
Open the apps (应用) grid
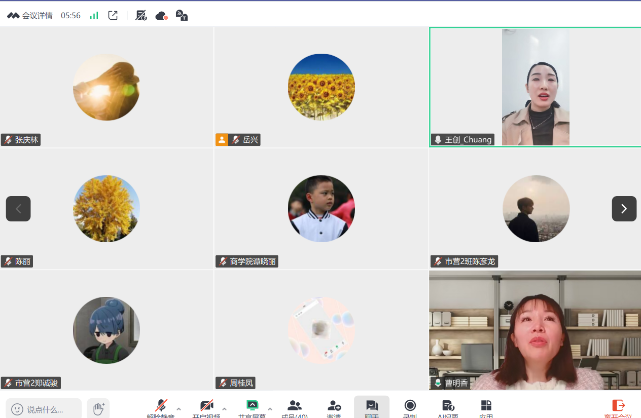point(486,407)
